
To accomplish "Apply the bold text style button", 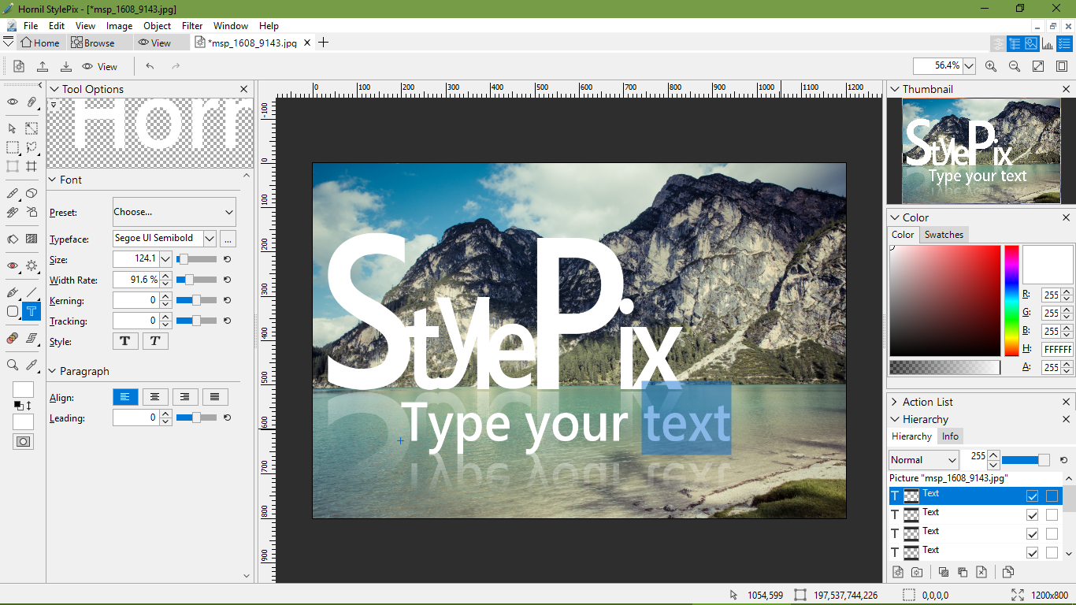I will tap(125, 341).
